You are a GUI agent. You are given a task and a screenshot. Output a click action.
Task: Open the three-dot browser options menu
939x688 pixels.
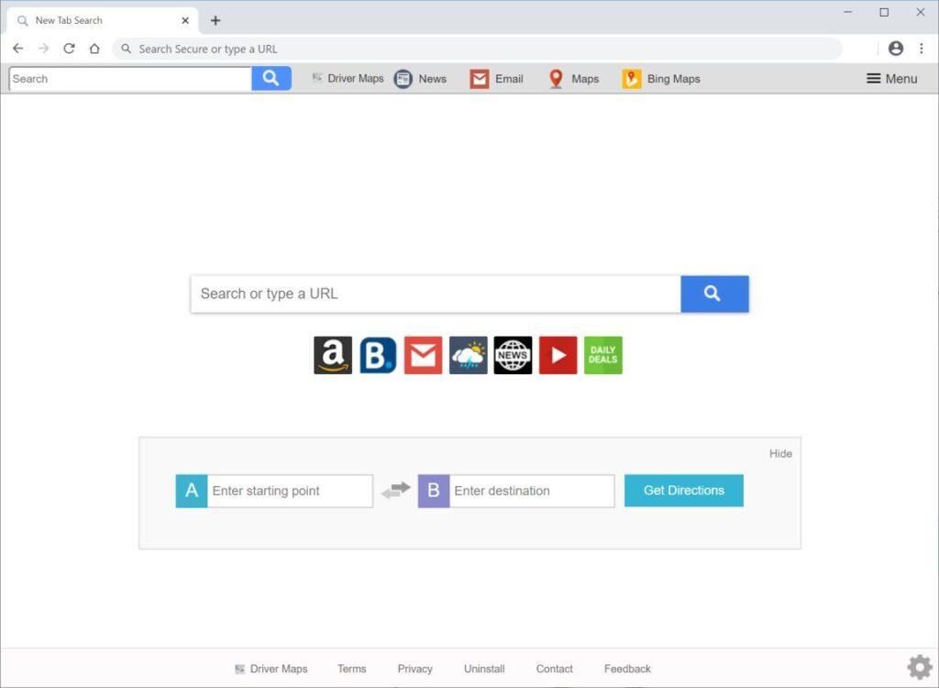click(x=922, y=49)
